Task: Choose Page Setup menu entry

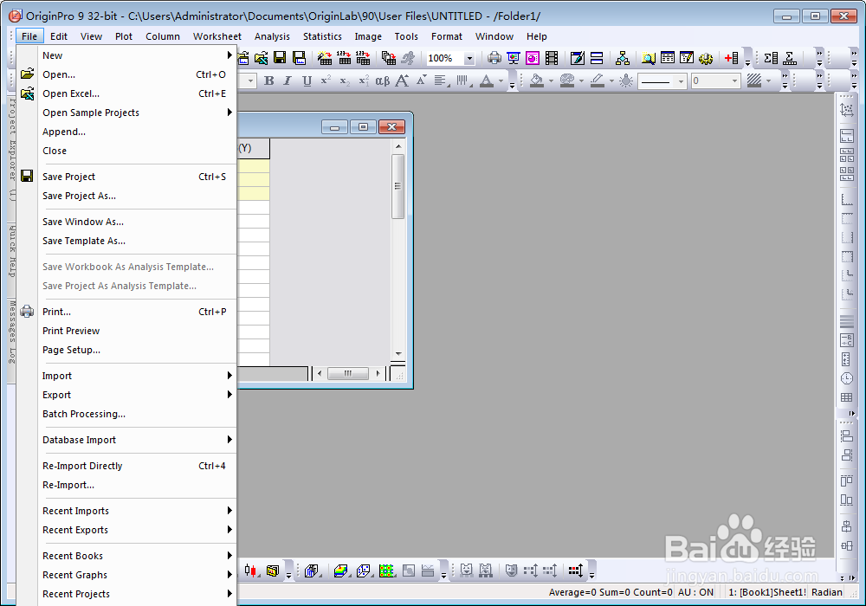Action: pyautogui.click(x=137, y=350)
